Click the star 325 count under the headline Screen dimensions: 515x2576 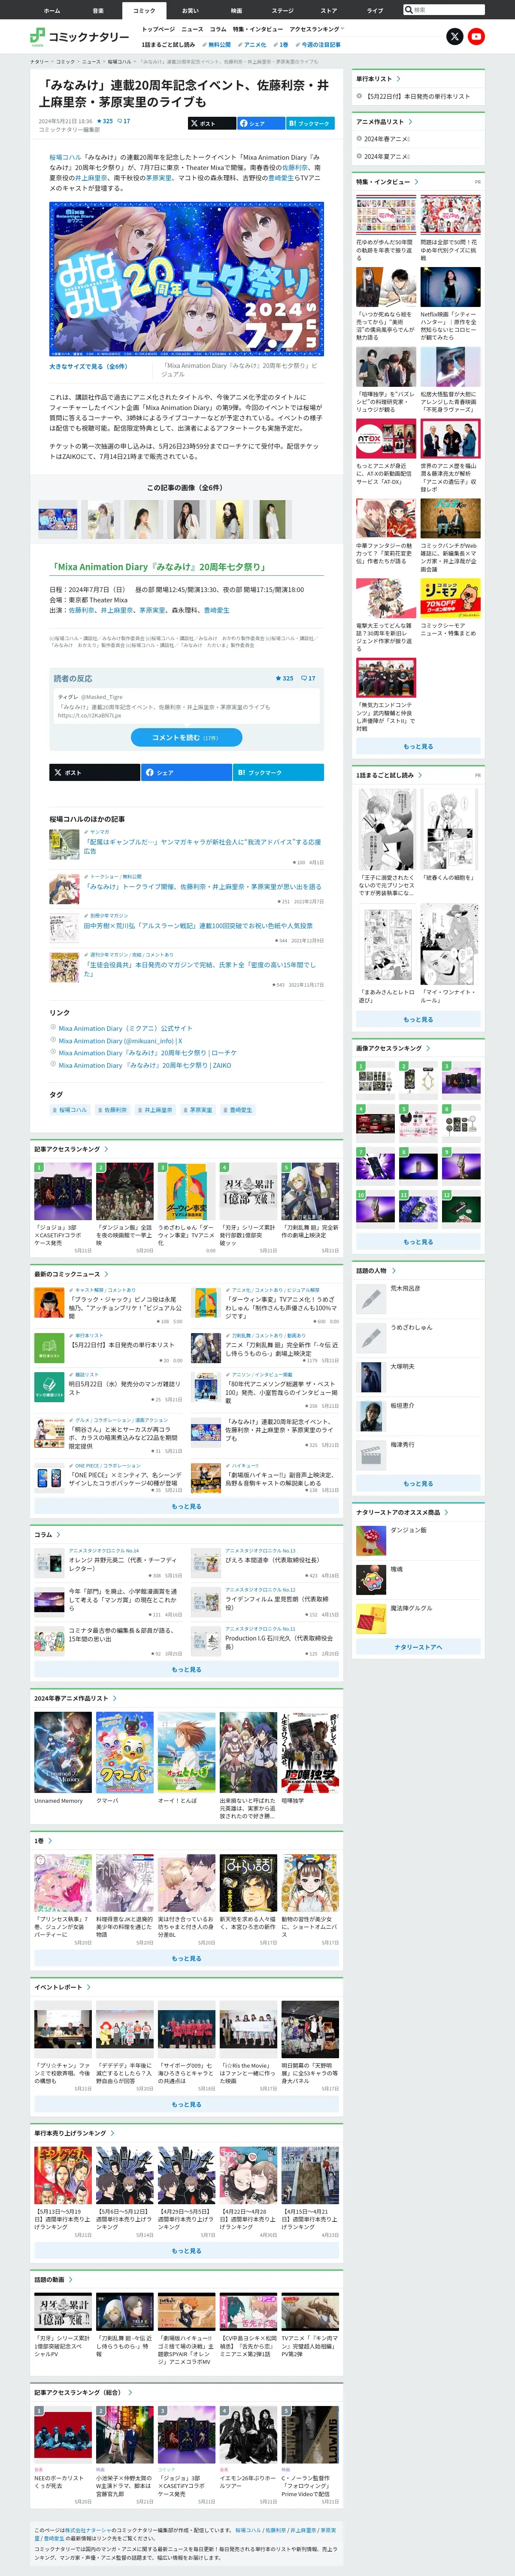point(106,121)
